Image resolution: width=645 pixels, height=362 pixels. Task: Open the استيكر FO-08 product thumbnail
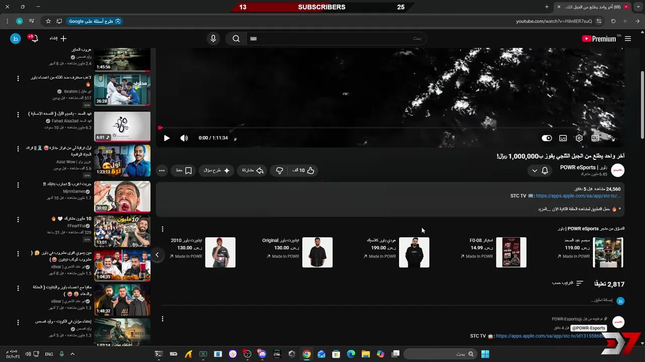pyautogui.click(x=511, y=252)
